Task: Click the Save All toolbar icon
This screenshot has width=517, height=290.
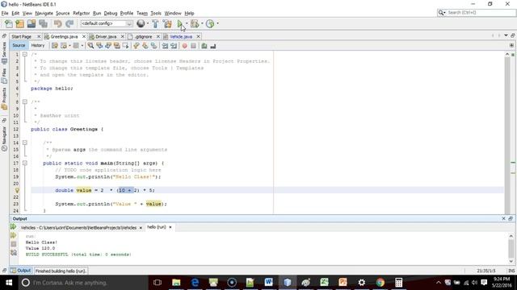Action: pos(43,23)
